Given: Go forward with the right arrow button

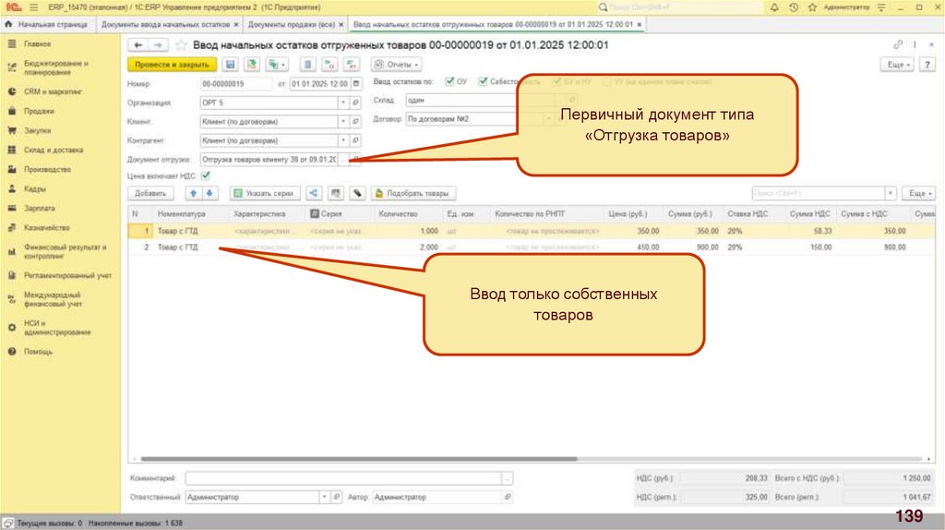Looking at the screenshot, I should click(158, 45).
